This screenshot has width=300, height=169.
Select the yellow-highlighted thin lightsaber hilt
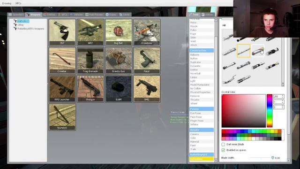pyautogui.click(x=243, y=51)
